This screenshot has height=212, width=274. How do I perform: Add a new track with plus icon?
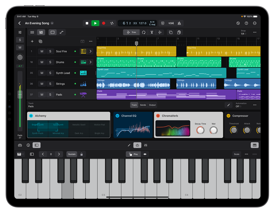(32, 41)
